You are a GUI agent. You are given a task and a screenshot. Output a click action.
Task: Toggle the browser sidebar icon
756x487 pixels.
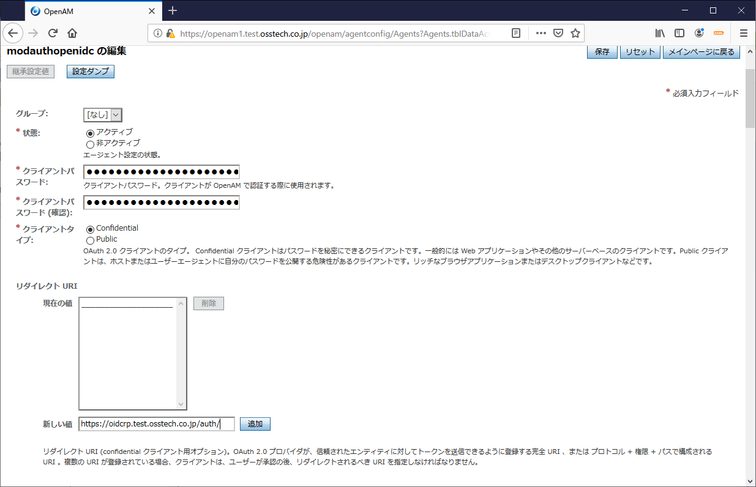coord(679,33)
